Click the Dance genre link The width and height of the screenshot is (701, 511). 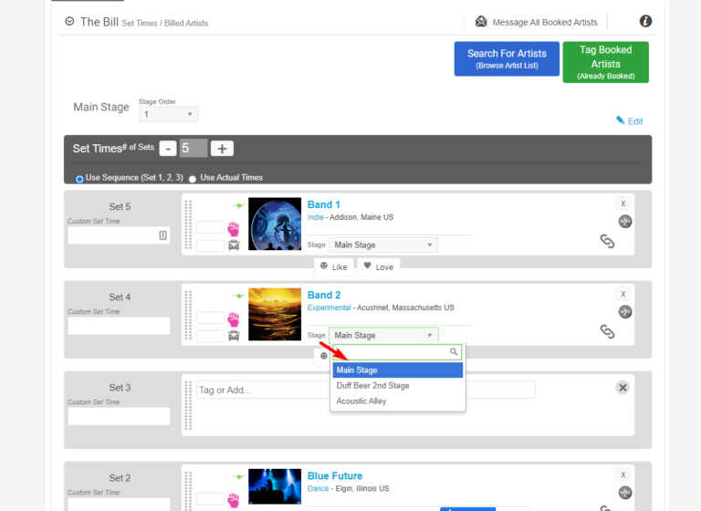tap(318, 489)
